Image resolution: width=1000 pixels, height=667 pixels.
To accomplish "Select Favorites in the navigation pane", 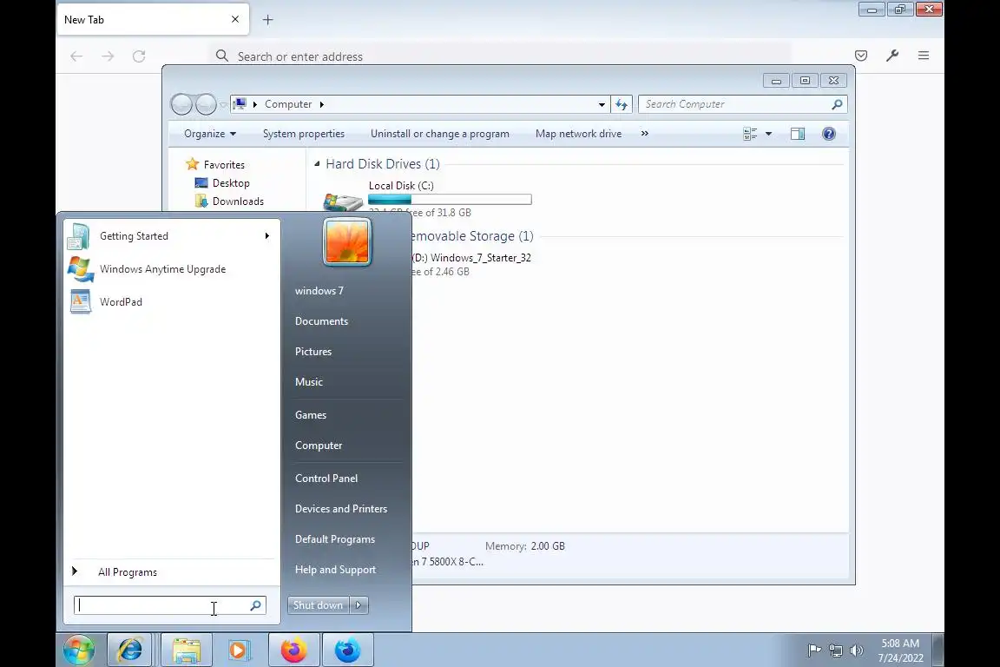I will 224,165.
